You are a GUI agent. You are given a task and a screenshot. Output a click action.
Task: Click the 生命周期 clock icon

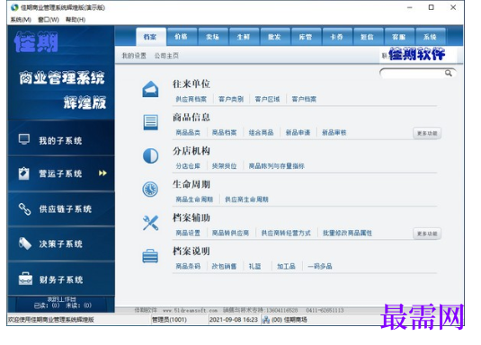[150, 190]
